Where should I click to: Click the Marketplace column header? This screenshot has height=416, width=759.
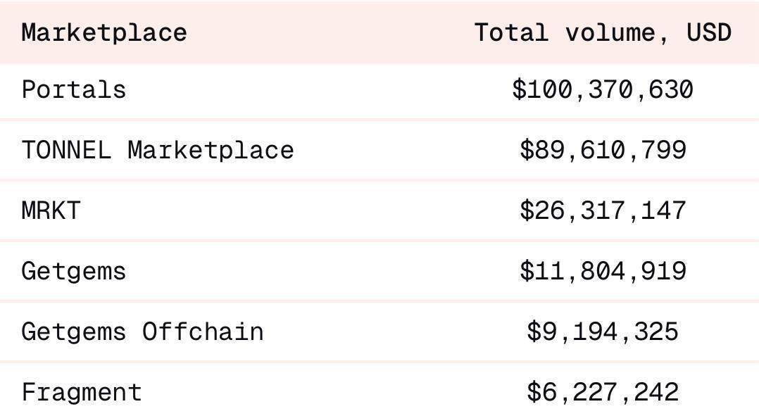click(x=104, y=32)
